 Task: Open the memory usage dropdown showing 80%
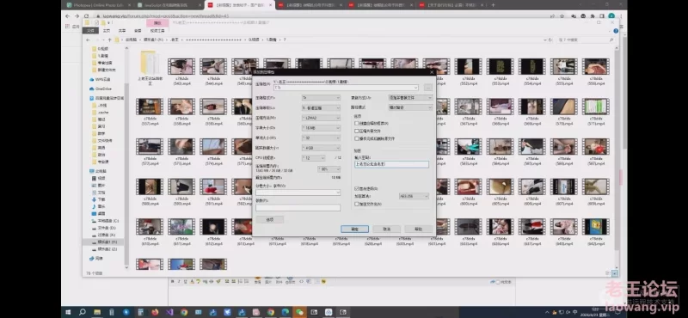click(329, 168)
